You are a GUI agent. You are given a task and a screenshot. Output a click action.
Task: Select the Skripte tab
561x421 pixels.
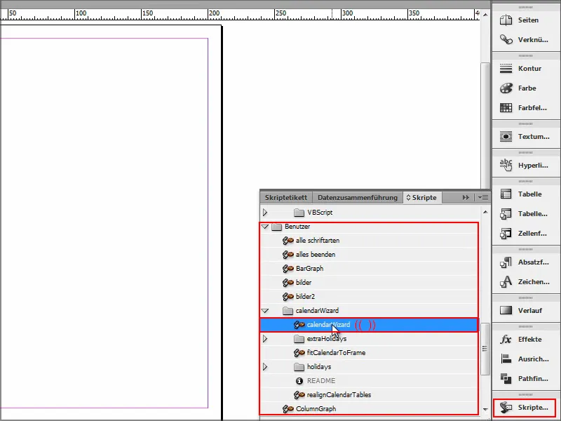click(422, 198)
